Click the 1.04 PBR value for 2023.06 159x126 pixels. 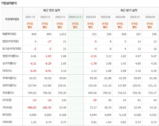point(109,122)
